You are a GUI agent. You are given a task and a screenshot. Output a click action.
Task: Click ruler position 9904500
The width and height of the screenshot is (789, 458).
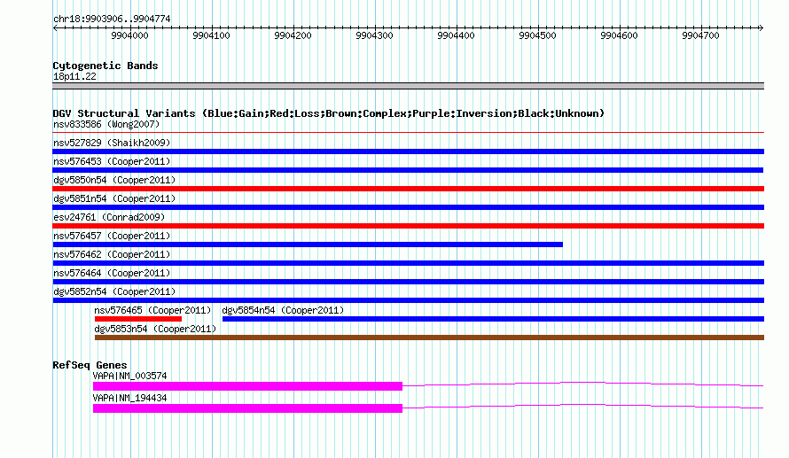537,35
